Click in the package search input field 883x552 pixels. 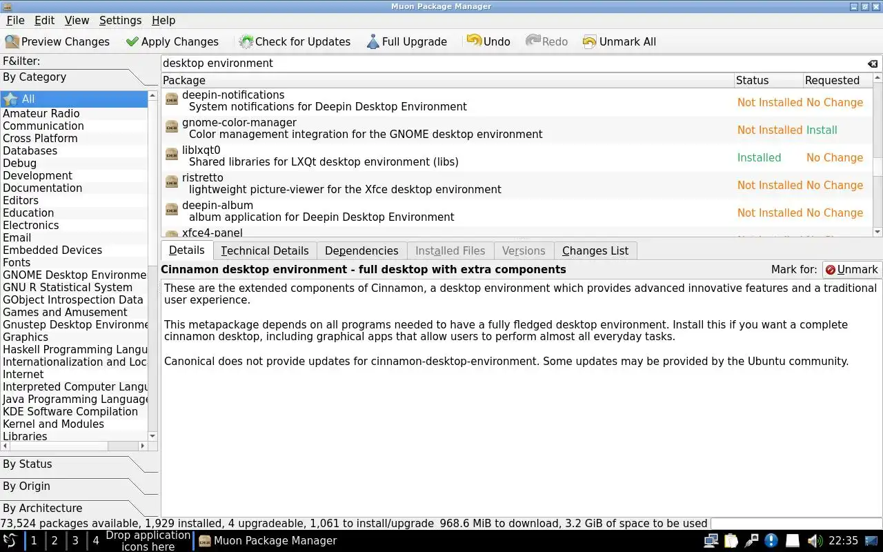513,63
